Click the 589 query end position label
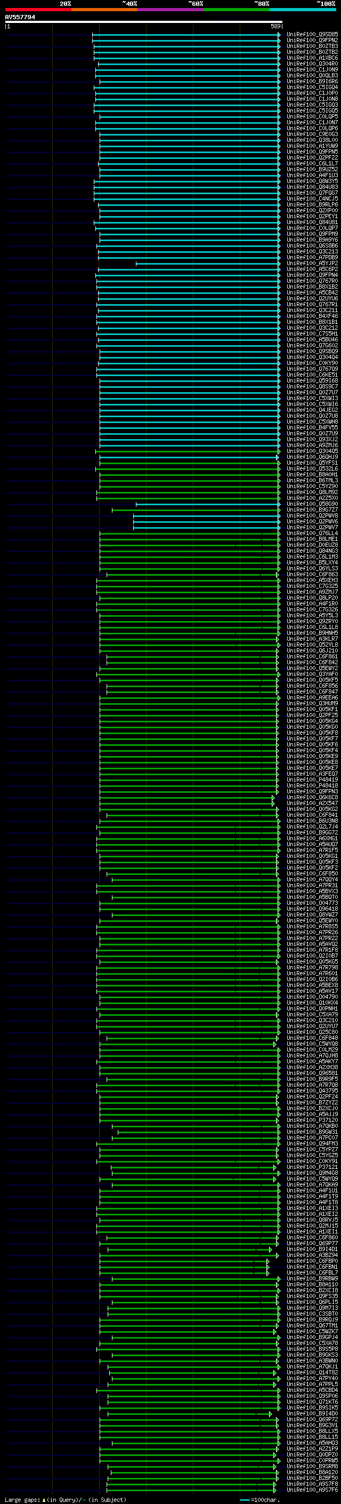The image size is (341, 1504). click(x=275, y=26)
